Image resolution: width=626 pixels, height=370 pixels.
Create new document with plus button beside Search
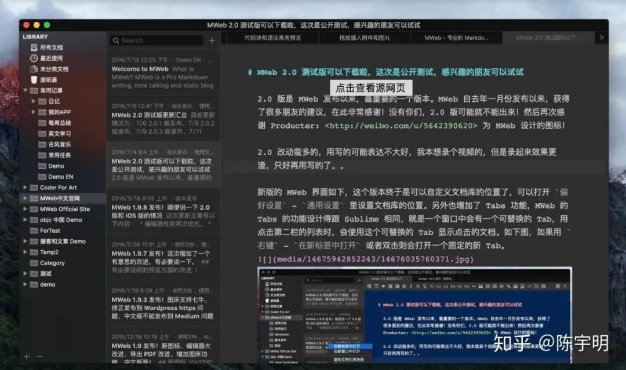[212, 41]
